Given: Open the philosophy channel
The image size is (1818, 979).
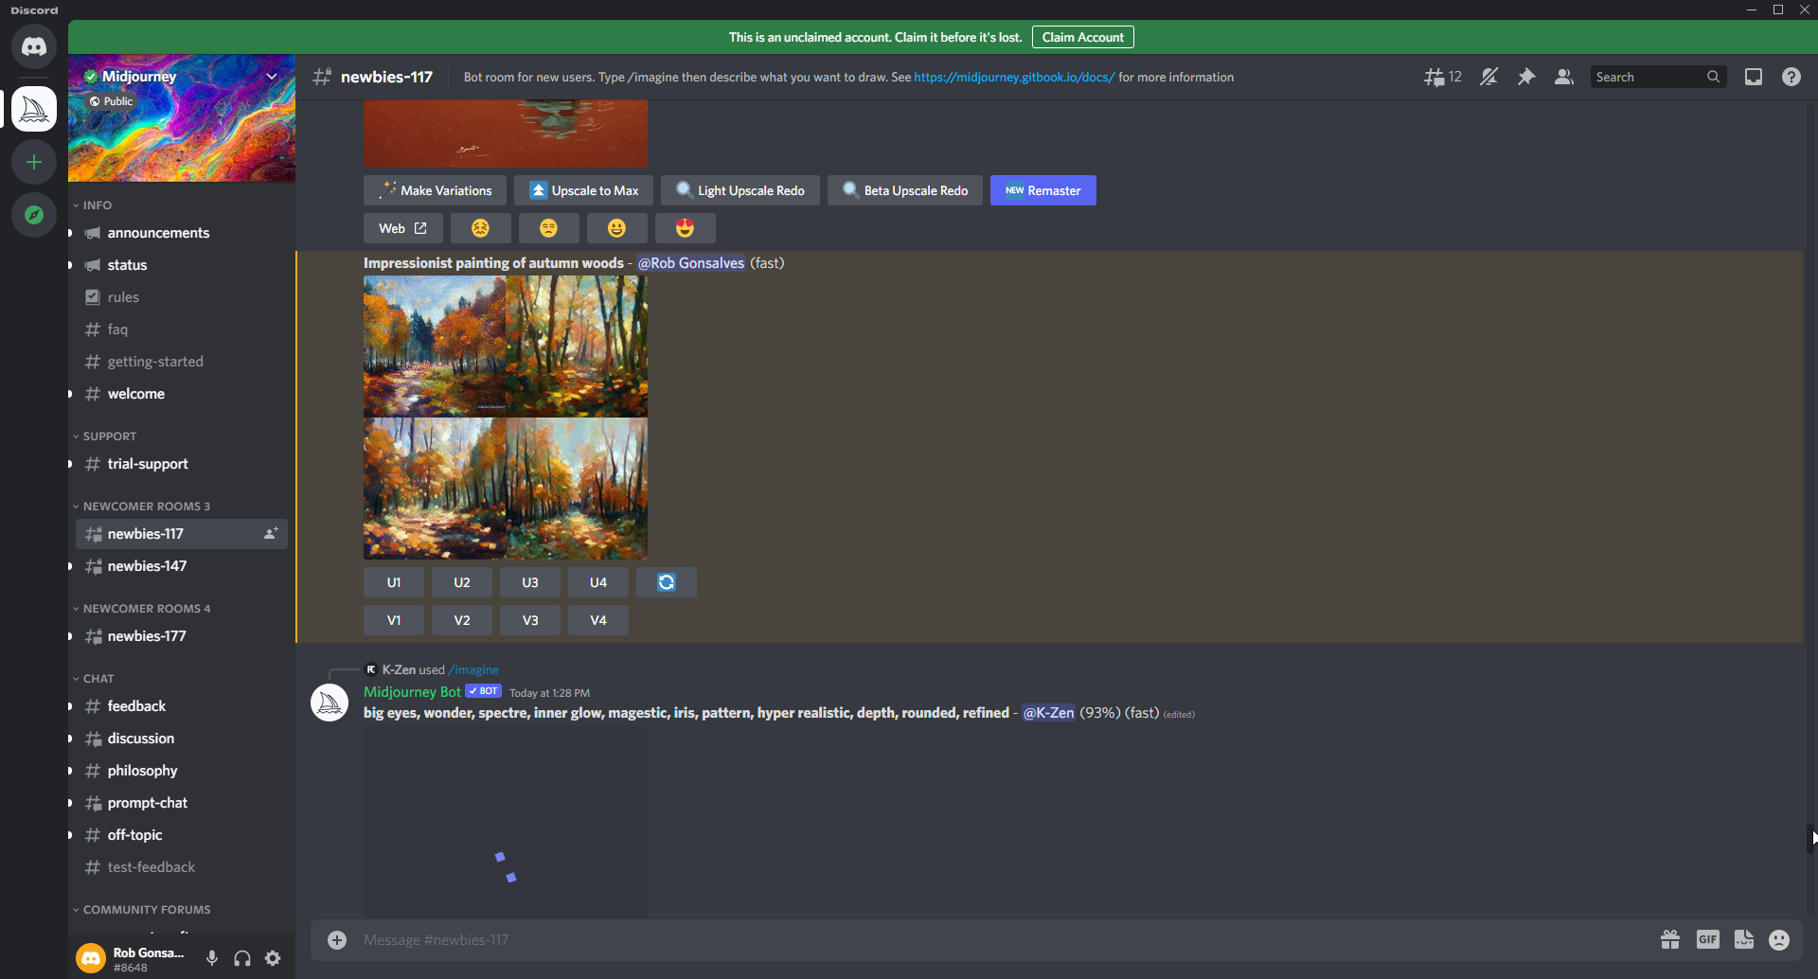Looking at the screenshot, I should click(x=182, y=771).
